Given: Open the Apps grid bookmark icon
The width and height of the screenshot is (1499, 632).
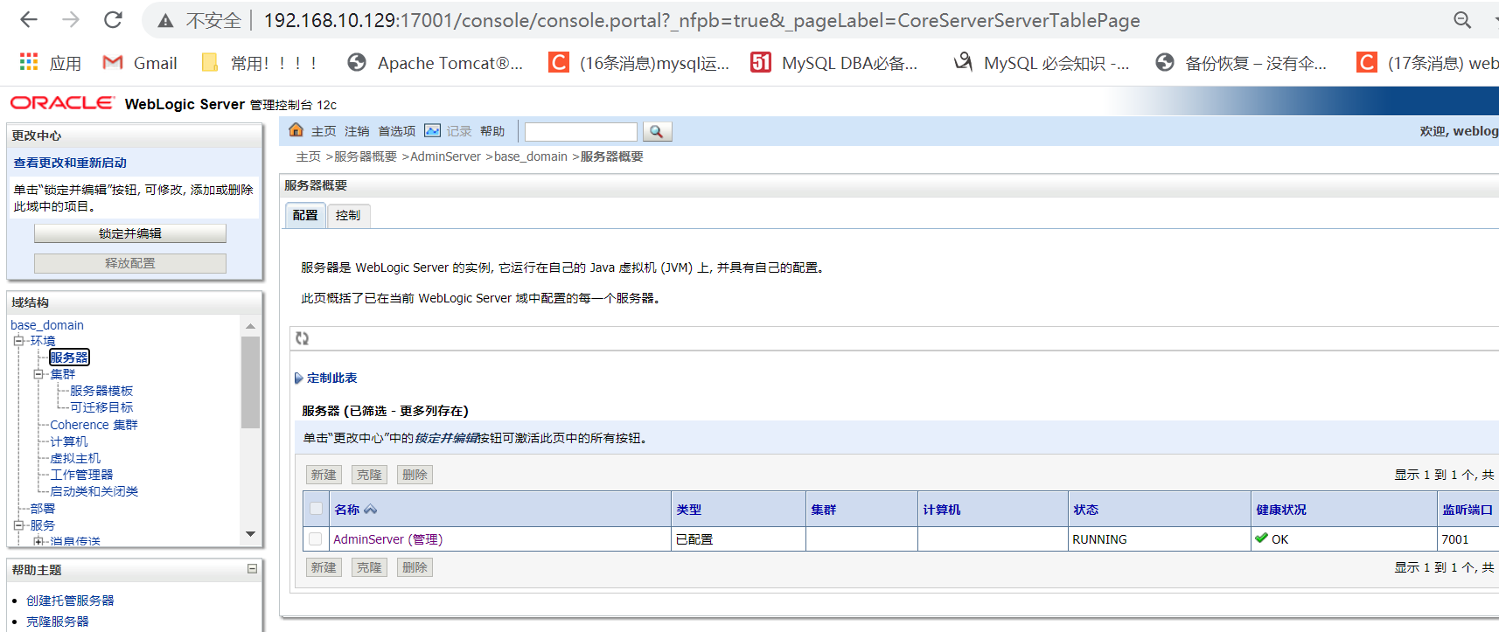Looking at the screenshot, I should click(x=29, y=62).
